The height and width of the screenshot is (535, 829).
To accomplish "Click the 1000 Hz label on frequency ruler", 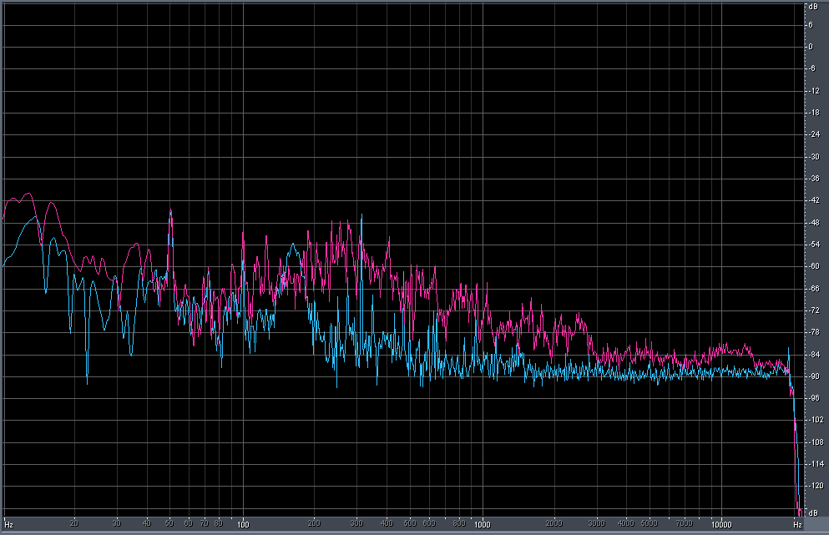I will coord(482,525).
